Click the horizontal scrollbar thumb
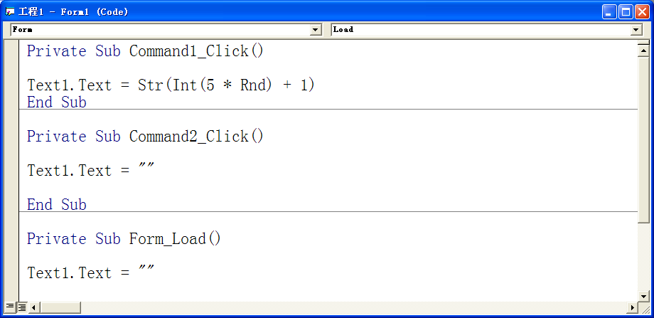 point(60,308)
